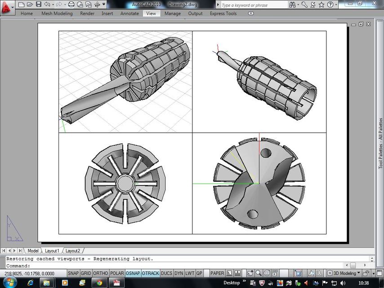
Task: Select the Layout1 tab
Action: 52,251
